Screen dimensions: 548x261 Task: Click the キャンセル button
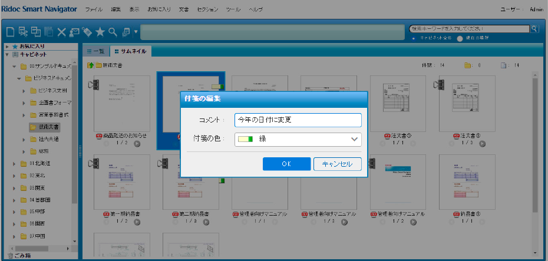(338, 164)
